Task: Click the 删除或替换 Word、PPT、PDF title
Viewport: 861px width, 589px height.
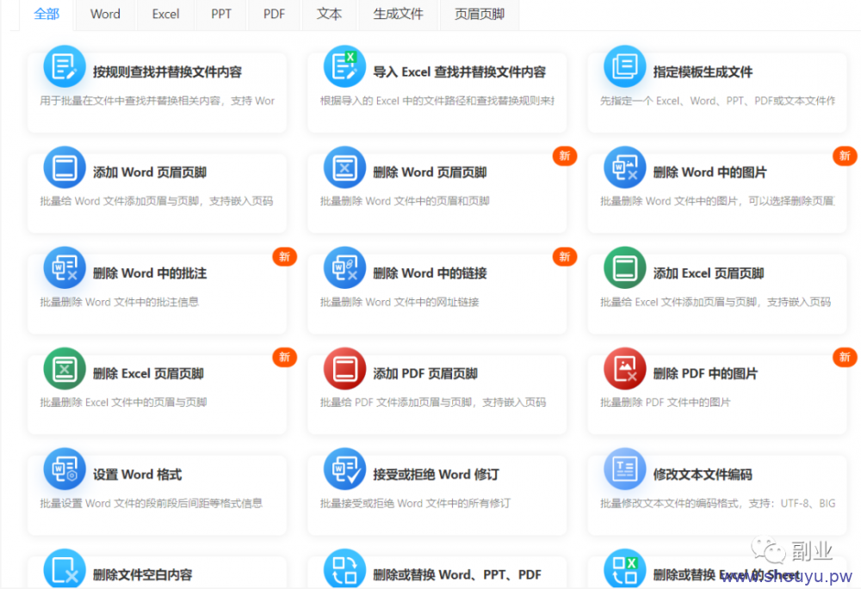Action: [457, 574]
